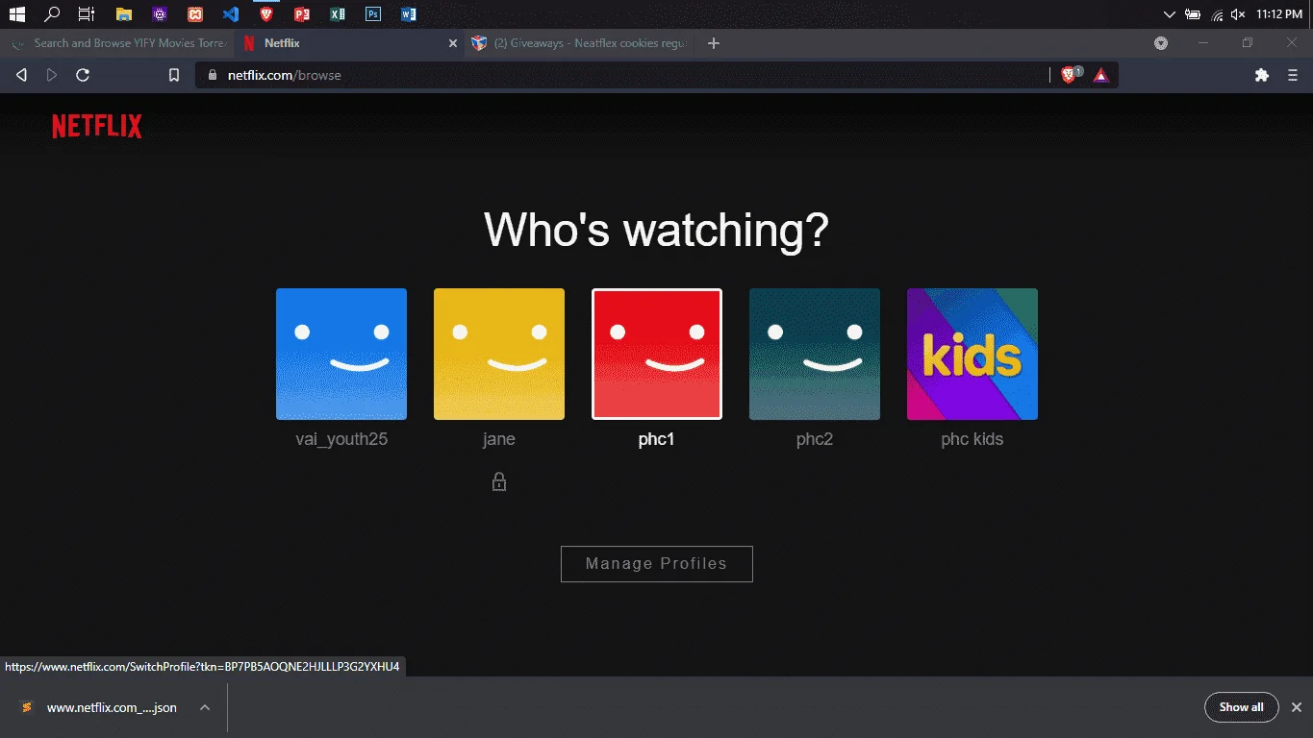Unmute the volume tray icon
Viewport: 1313px width, 738px height.
1239,14
